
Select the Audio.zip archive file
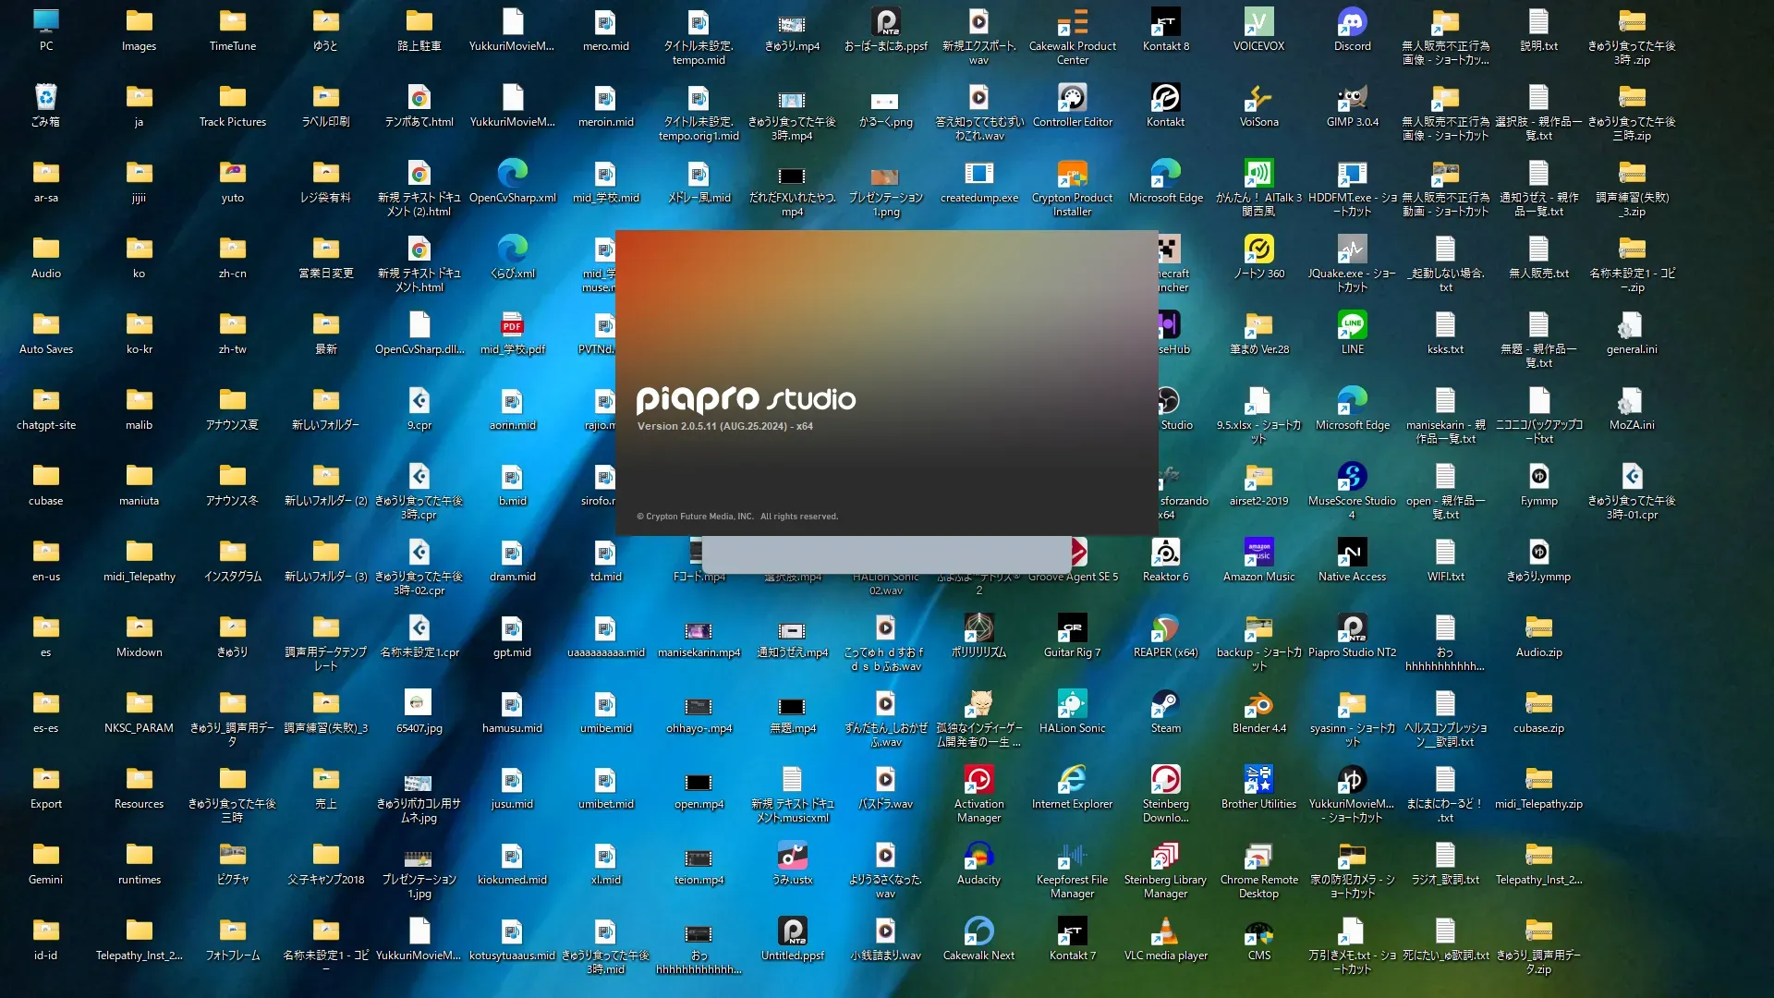(x=1538, y=628)
